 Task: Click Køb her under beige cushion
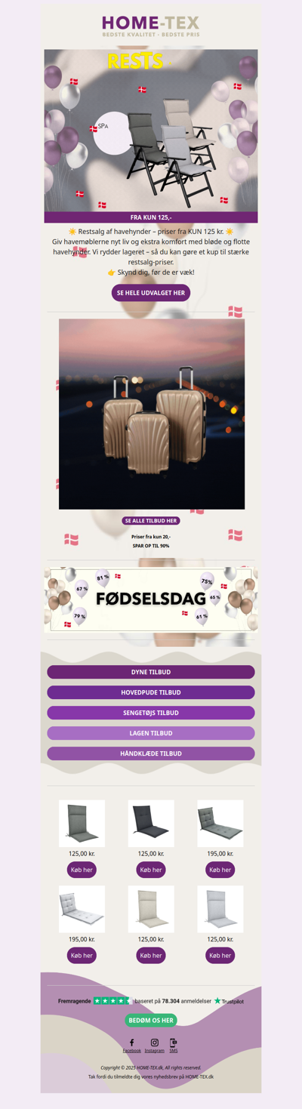[151, 955]
